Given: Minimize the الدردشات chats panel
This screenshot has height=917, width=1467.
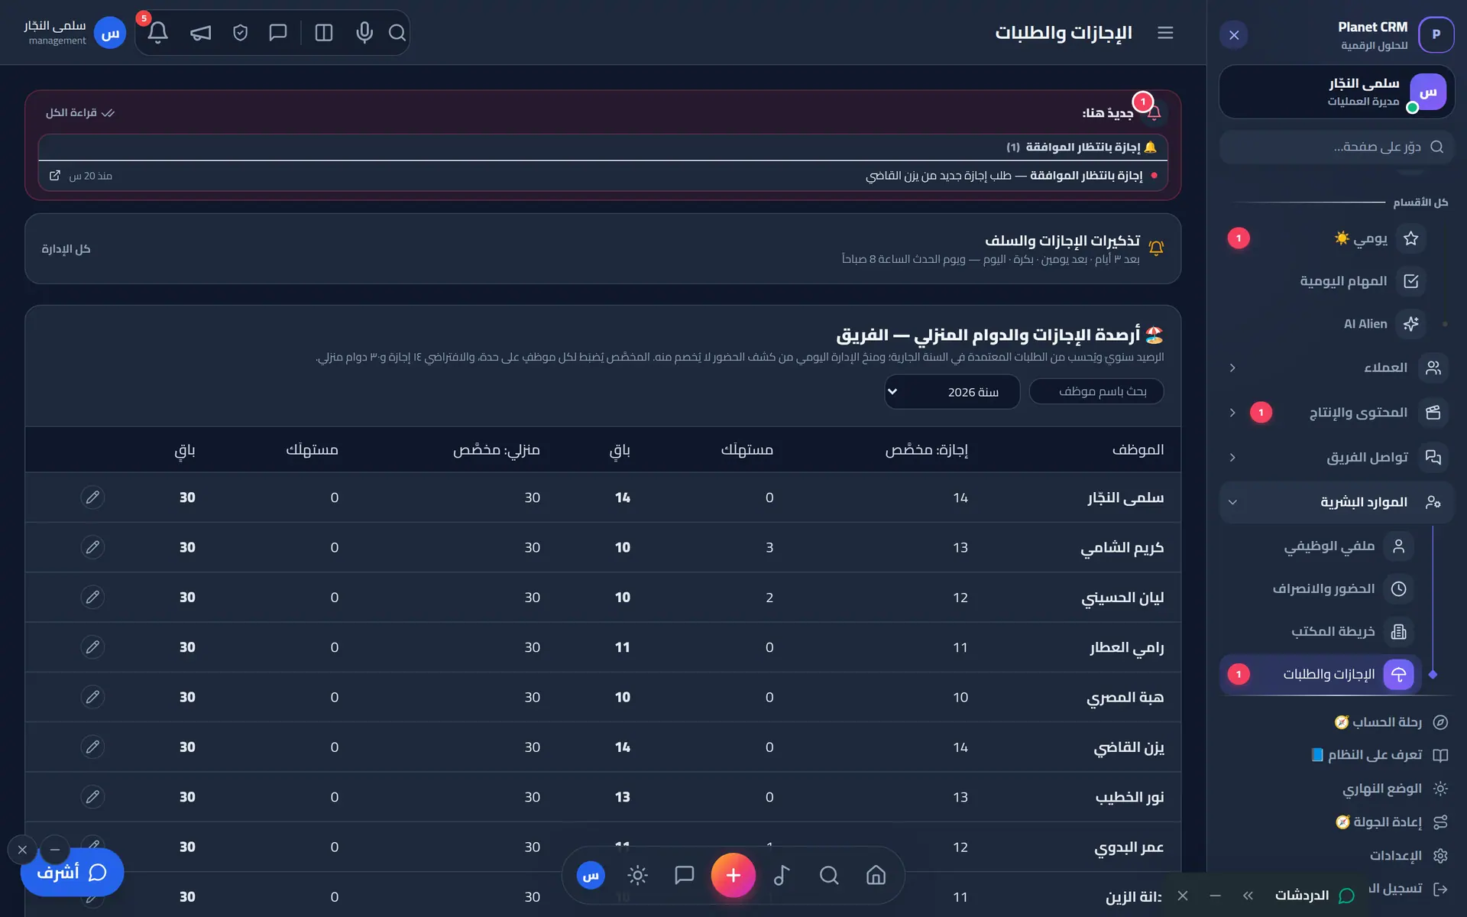Looking at the screenshot, I should coord(1216,896).
